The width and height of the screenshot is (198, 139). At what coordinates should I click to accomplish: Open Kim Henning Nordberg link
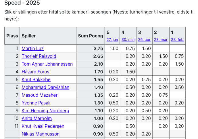point(45,111)
